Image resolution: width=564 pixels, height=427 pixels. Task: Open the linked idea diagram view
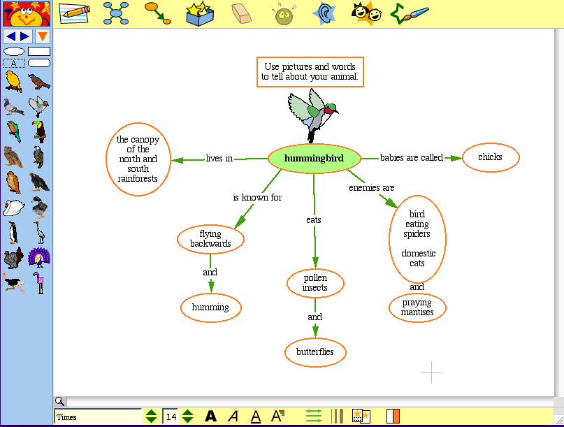115,12
